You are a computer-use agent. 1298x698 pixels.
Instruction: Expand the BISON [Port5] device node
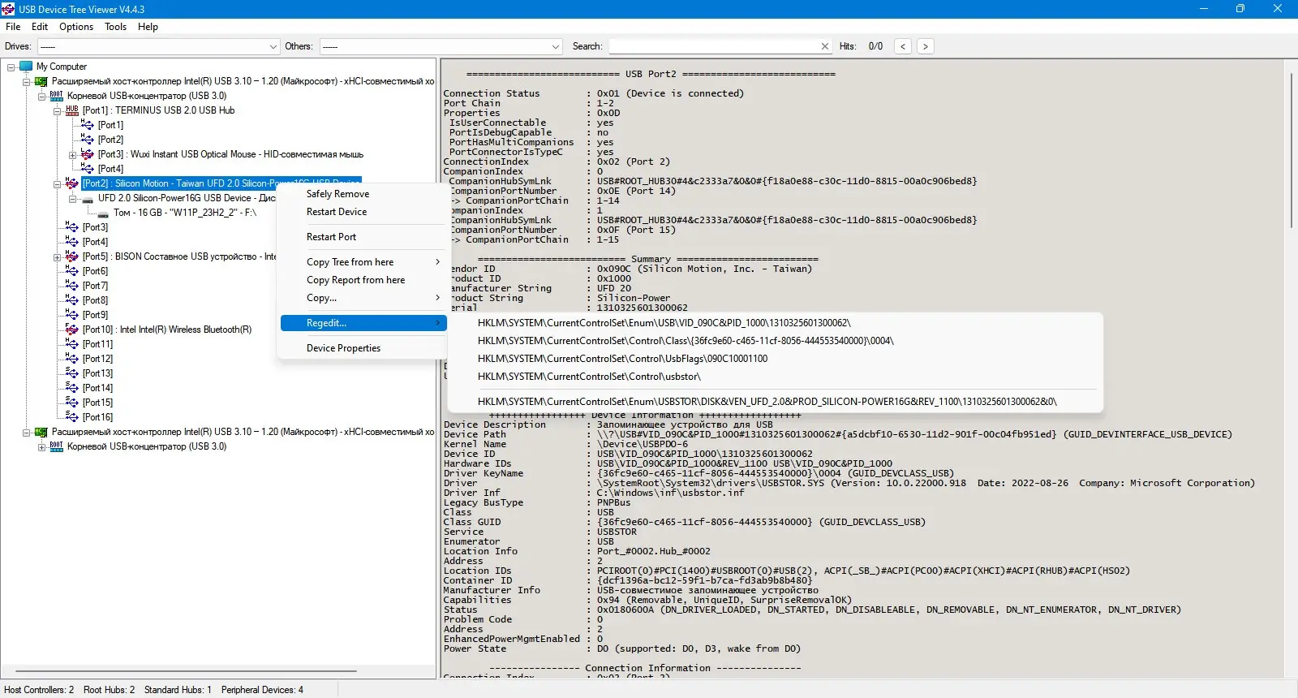58,256
